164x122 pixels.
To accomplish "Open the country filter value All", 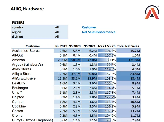I will 57,27.
